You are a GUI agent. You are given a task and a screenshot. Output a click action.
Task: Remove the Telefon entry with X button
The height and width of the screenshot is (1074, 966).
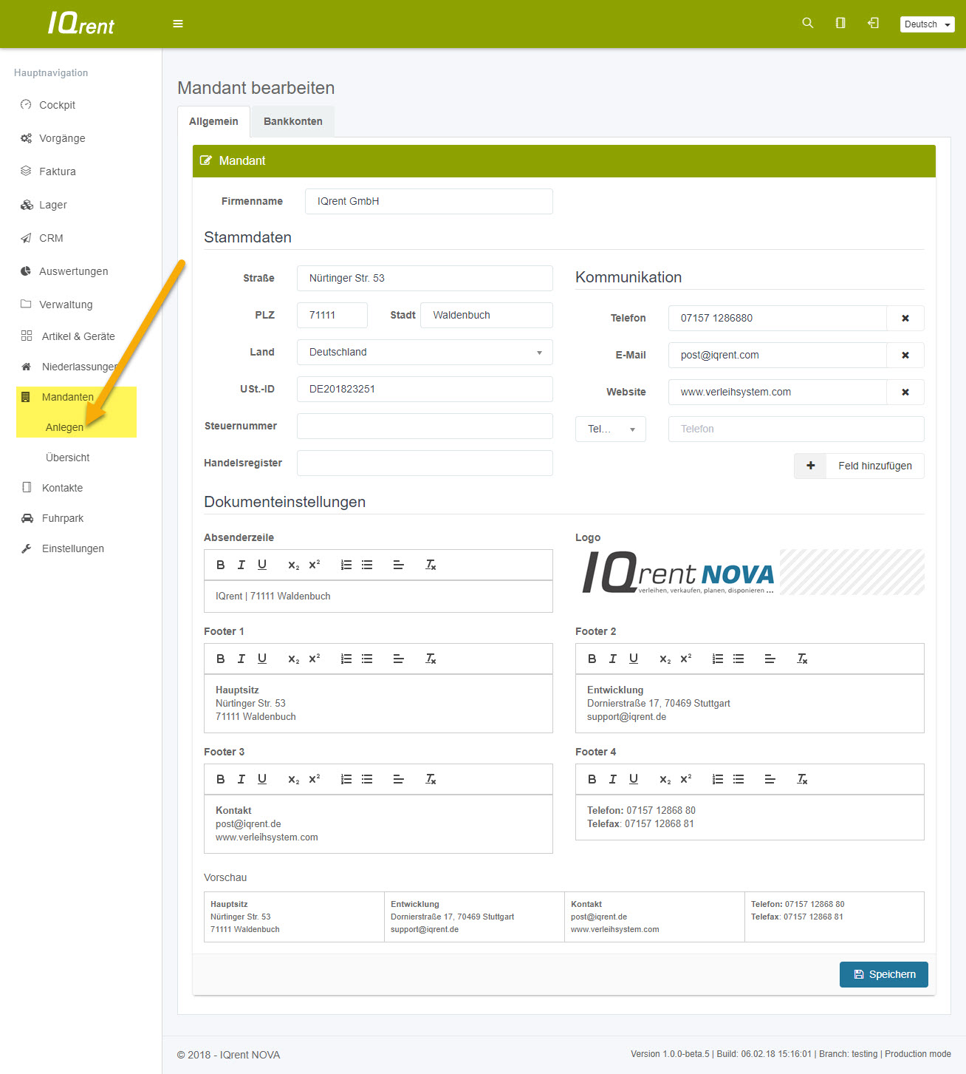point(905,318)
